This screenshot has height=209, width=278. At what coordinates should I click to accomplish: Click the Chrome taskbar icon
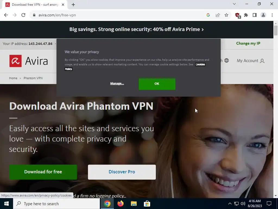[x=107, y=204]
